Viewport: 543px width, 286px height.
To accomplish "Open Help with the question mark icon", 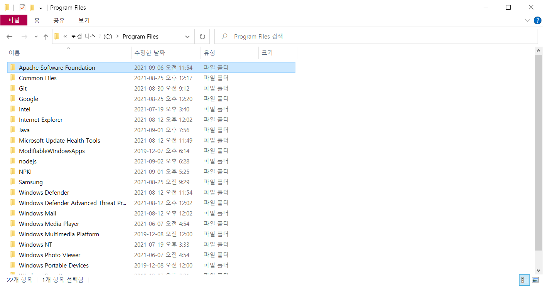I will coord(537,20).
